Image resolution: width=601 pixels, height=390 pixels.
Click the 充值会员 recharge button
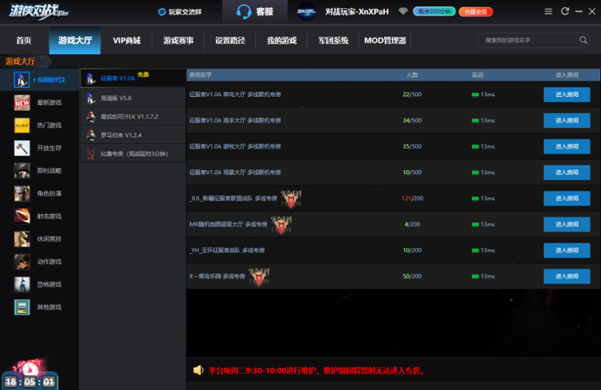(475, 12)
